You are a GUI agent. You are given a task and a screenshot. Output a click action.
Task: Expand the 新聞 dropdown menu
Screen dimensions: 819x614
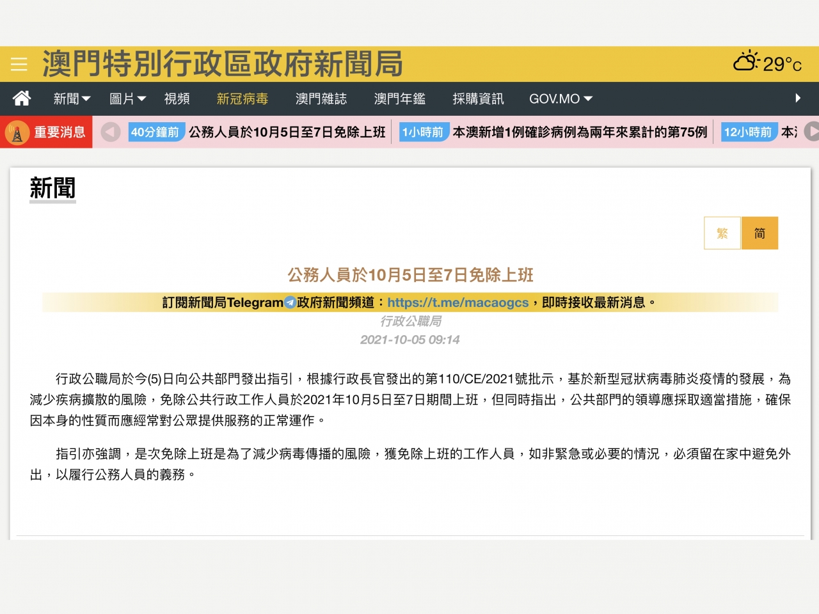point(72,98)
